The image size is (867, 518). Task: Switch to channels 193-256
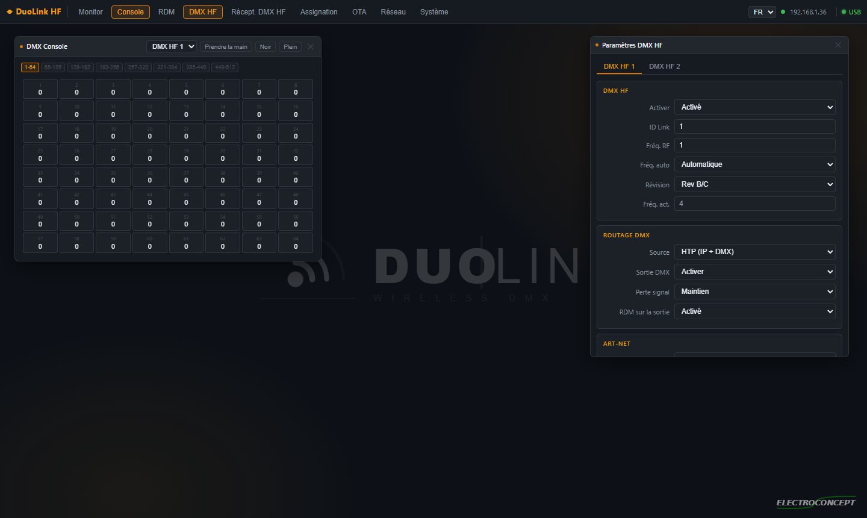[109, 67]
